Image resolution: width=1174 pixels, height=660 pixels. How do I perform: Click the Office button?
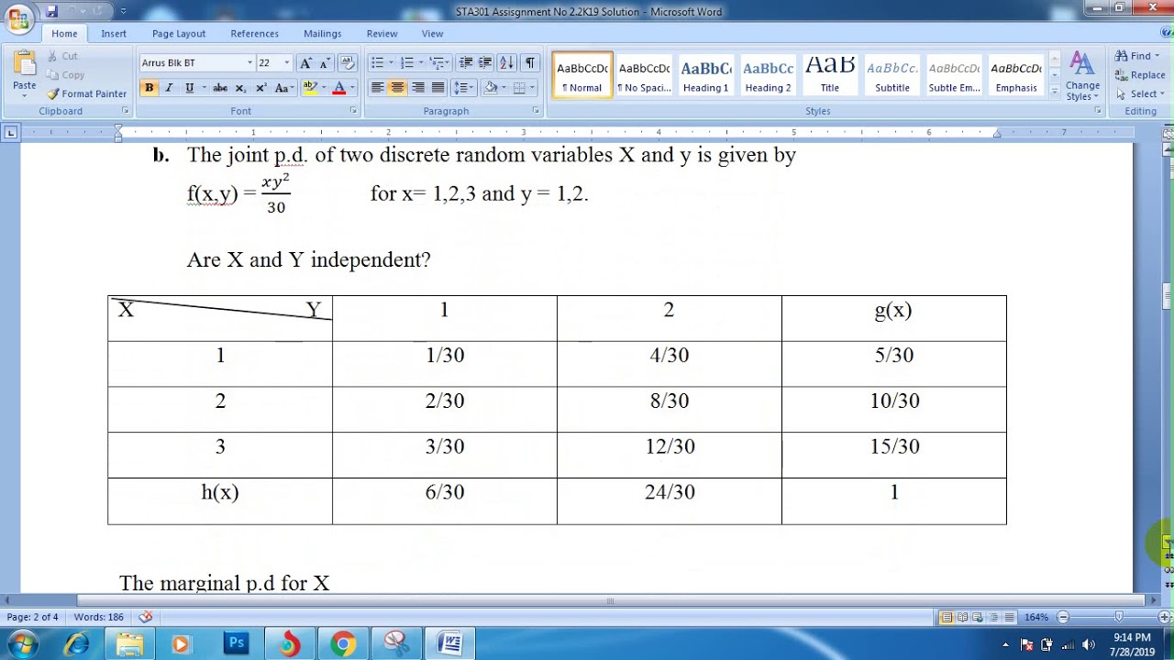(x=18, y=18)
